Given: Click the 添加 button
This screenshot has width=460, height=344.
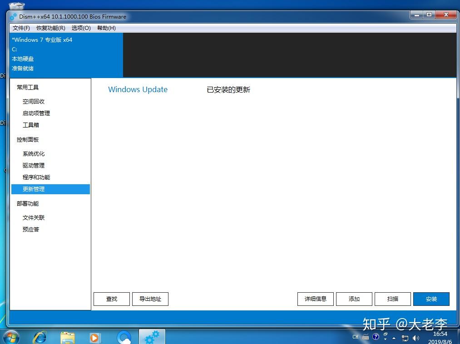Looking at the screenshot, I should tap(354, 299).
